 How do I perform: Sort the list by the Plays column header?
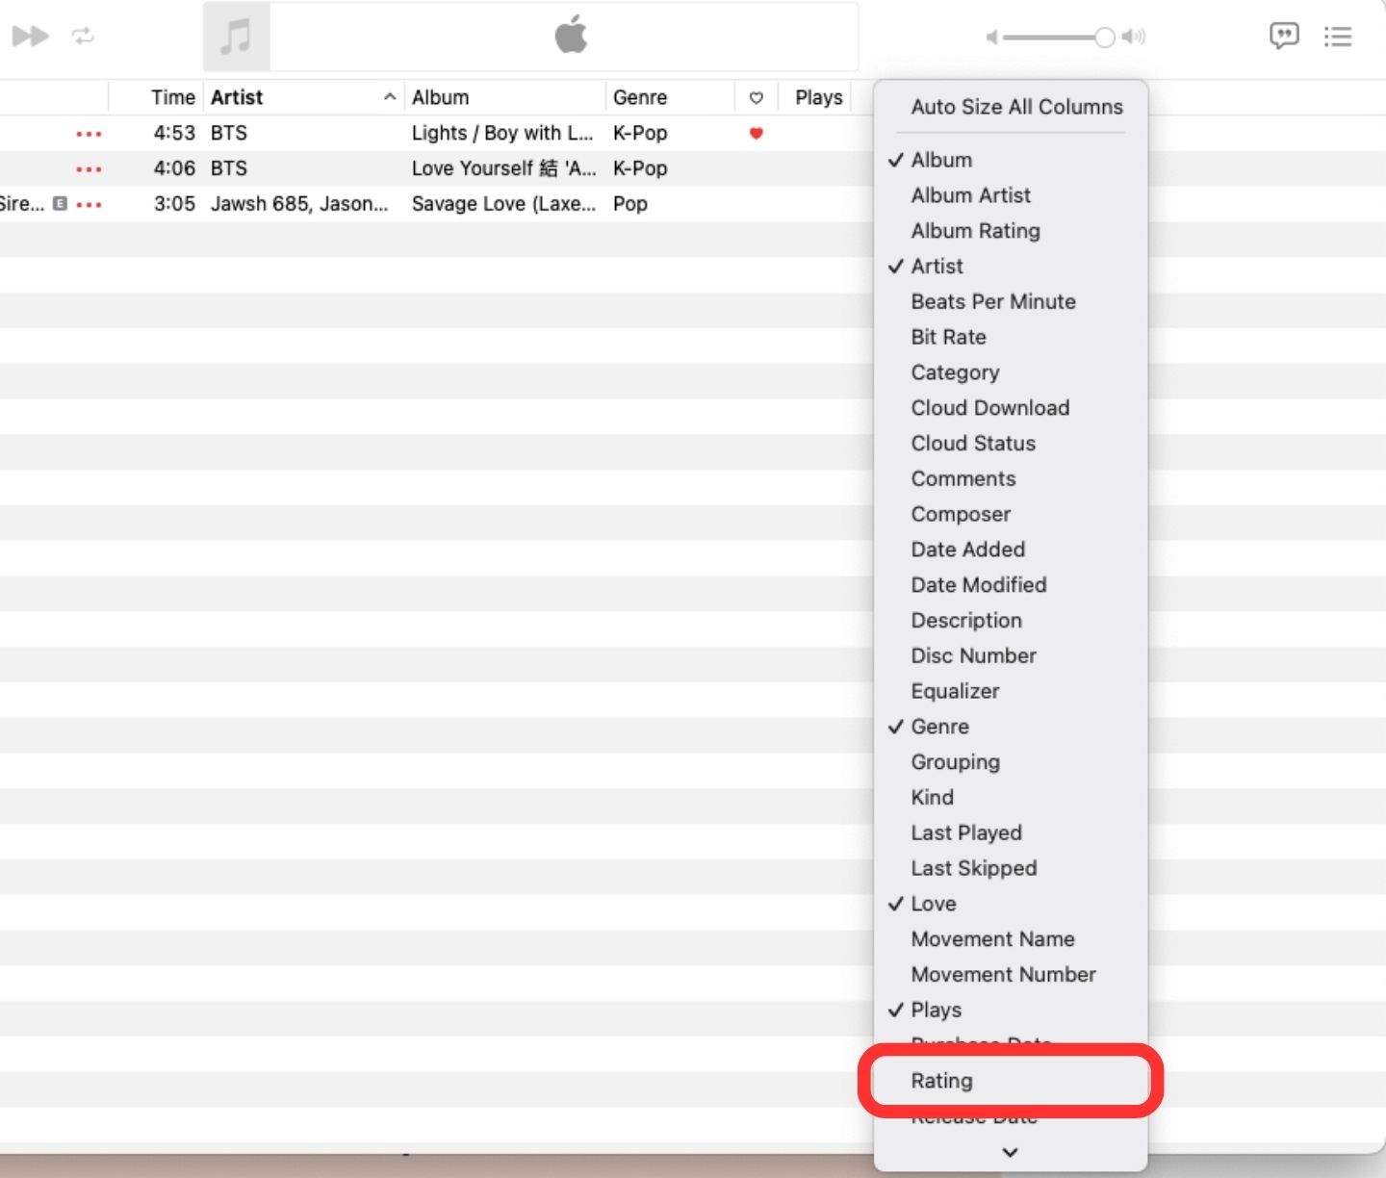pyautogui.click(x=819, y=97)
